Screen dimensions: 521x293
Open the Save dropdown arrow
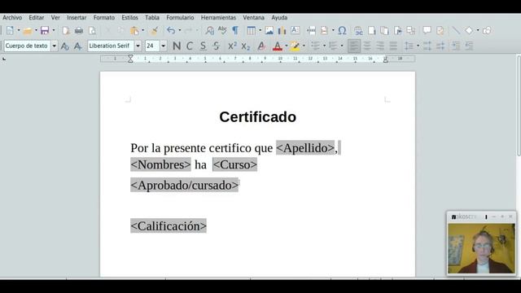pos(54,31)
